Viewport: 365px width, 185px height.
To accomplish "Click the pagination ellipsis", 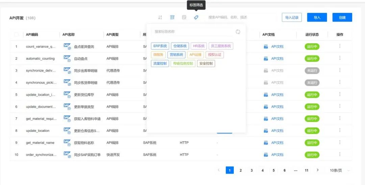I will click(296, 171).
